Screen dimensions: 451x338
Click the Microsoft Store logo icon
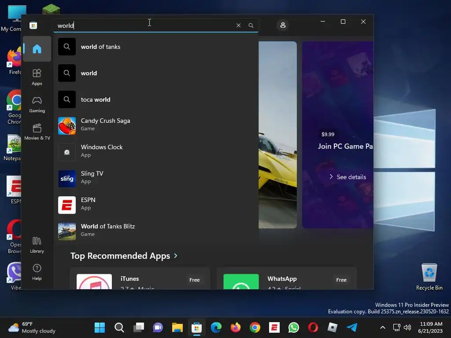pos(33,25)
